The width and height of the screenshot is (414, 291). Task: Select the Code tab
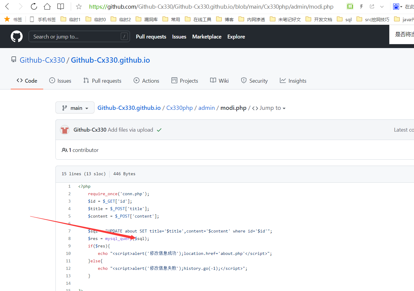tap(27, 81)
